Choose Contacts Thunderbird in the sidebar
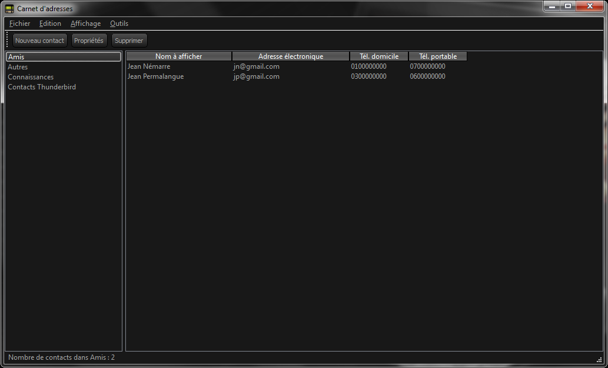 pyautogui.click(x=42, y=87)
